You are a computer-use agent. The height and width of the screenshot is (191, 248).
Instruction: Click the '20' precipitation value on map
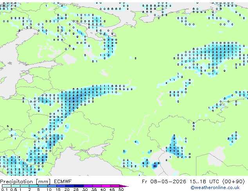click(x=155, y=166)
